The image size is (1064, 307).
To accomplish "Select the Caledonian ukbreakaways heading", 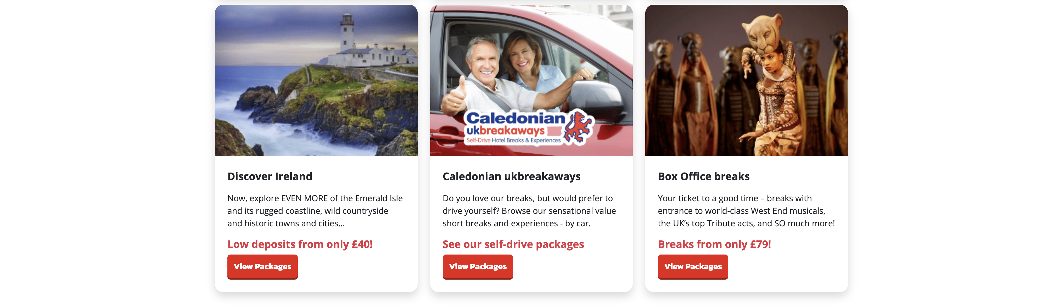I will point(511,176).
